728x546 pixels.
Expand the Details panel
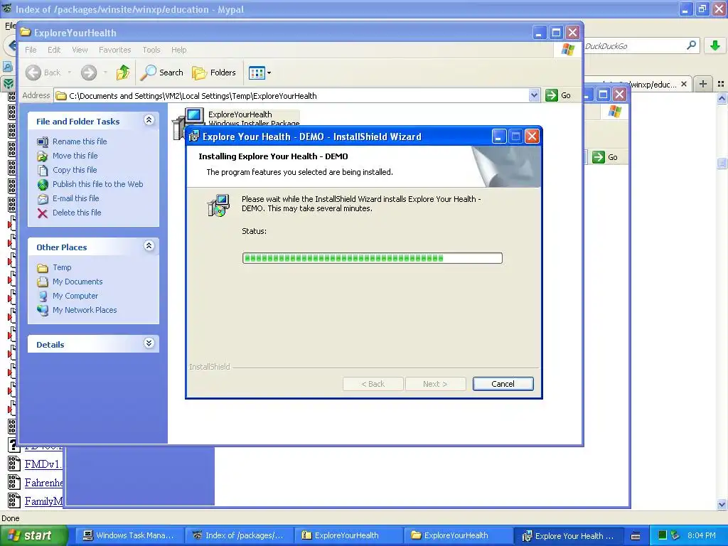tap(149, 343)
